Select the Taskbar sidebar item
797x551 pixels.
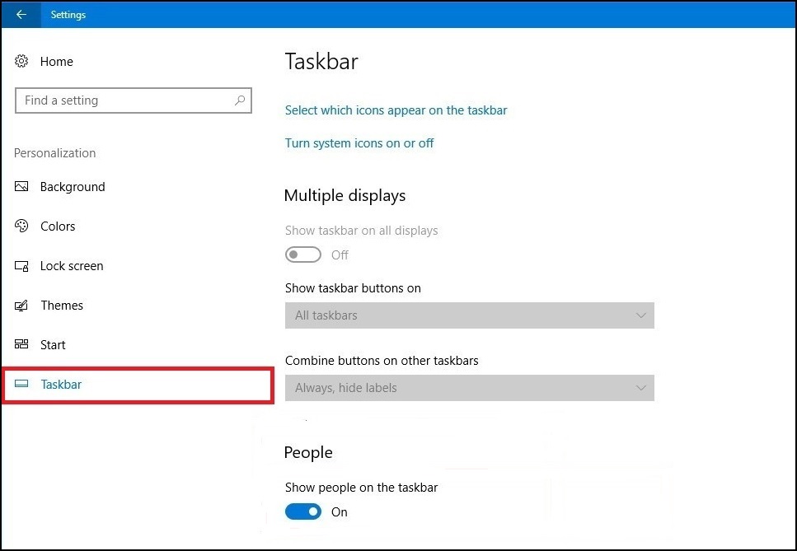pyautogui.click(x=138, y=385)
